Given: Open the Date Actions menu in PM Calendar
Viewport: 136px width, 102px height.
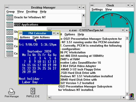Looking at the screenshot, I should pyautogui.click(x=41, y=37).
